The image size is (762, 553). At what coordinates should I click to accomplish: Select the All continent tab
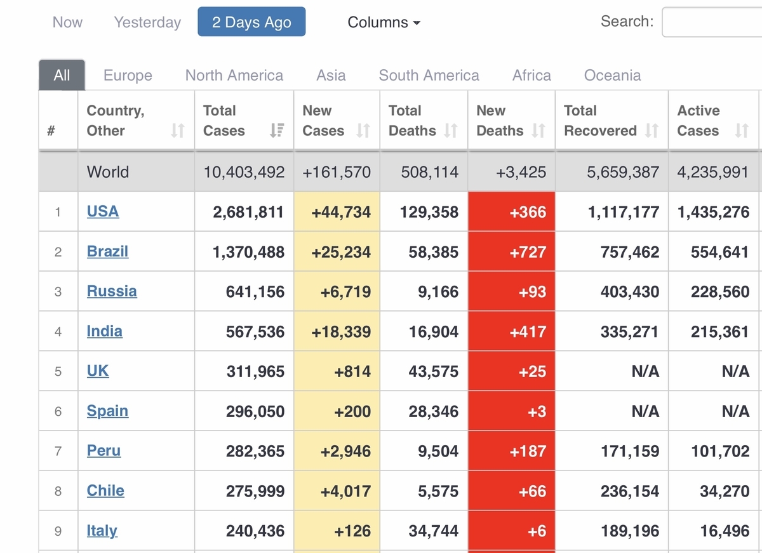tap(62, 76)
